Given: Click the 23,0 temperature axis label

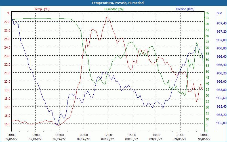Looking at the screenshot, I should [7, 56].
